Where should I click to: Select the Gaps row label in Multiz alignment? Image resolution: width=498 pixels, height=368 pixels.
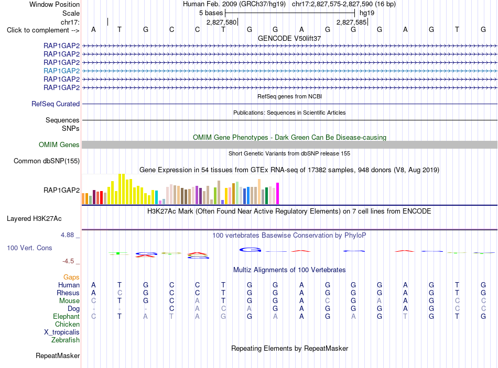click(x=71, y=277)
